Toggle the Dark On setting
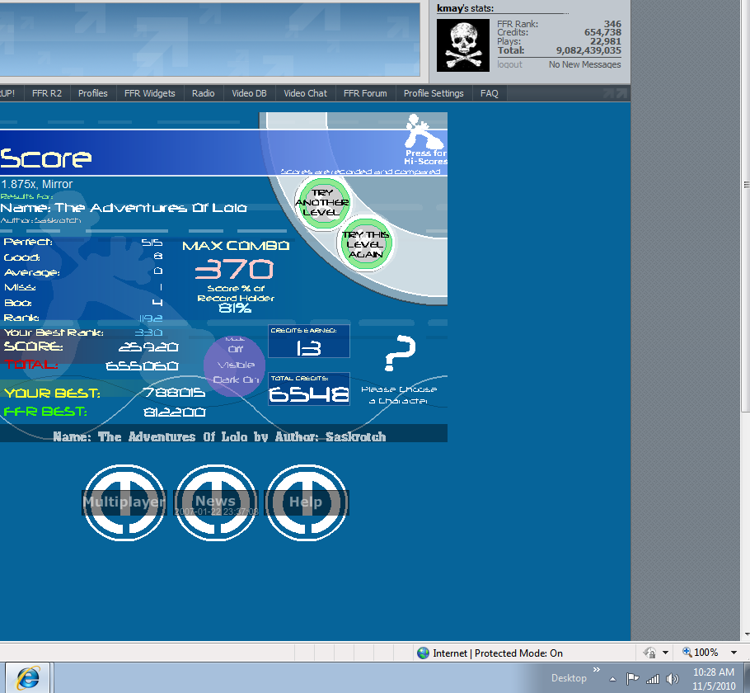Image resolution: width=750 pixels, height=693 pixels. click(236, 379)
